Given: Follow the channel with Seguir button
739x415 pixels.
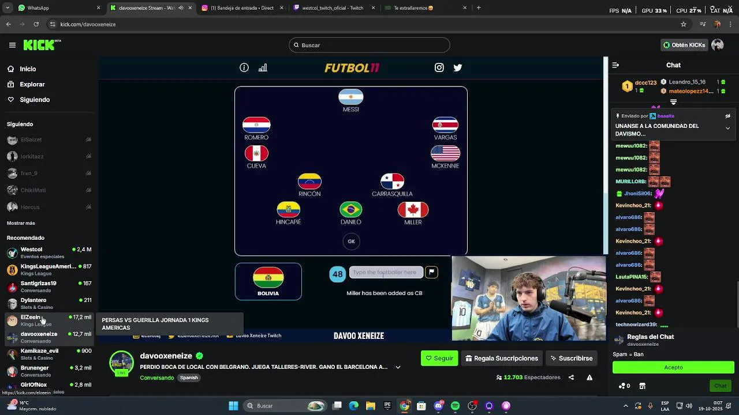Looking at the screenshot, I should (x=439, y=358).
